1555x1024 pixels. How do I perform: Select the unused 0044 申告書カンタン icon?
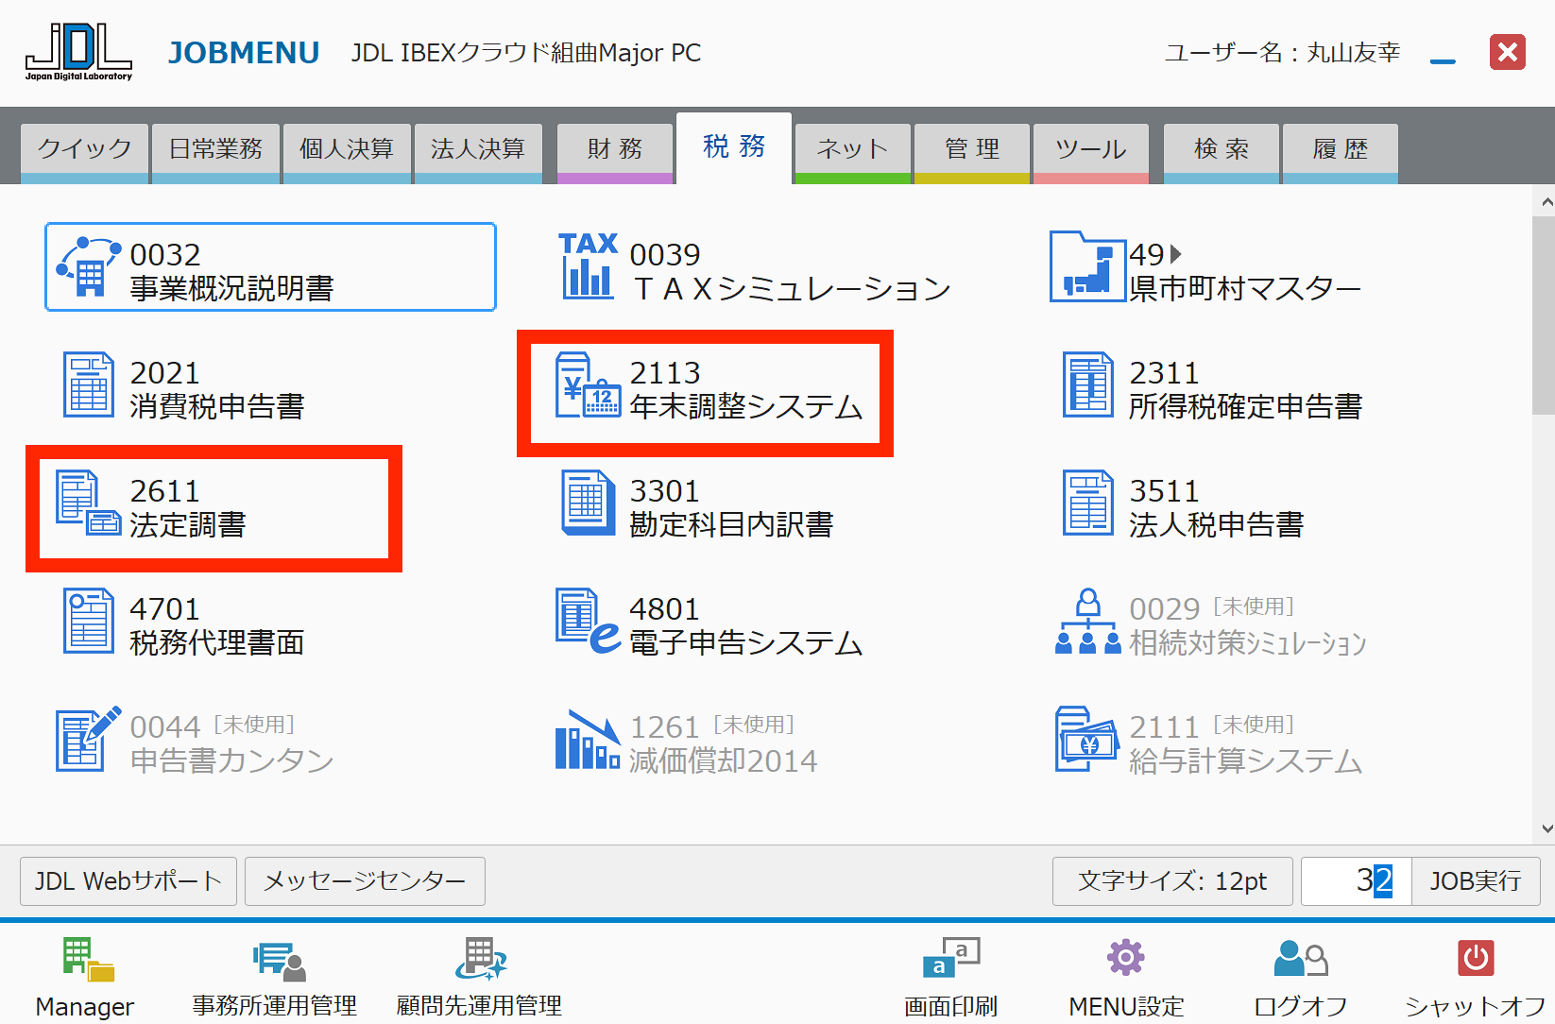point(89,739)
